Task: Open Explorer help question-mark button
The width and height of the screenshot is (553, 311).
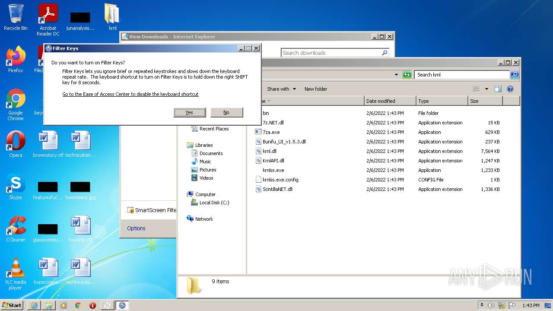Action: pyautogui.click(x=510, y=89)
